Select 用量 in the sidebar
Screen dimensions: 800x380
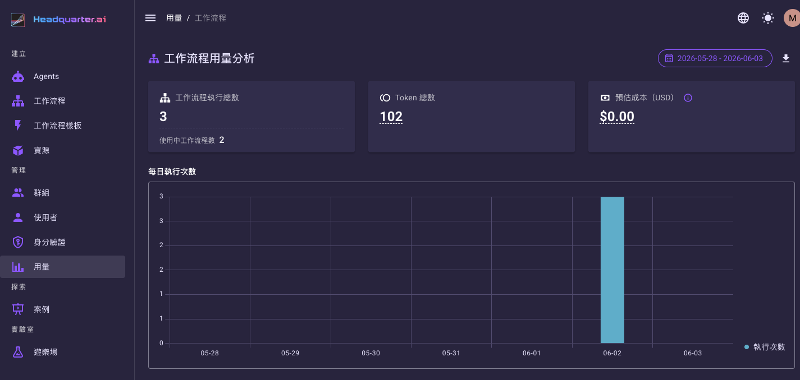[62, 267]
